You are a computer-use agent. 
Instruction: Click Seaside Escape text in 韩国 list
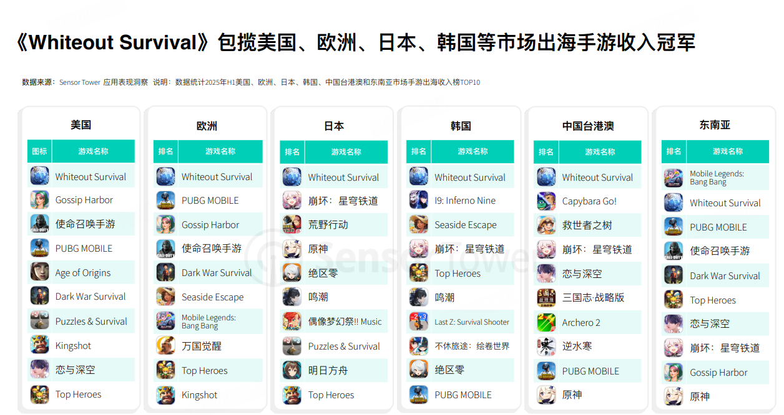pos(466,225)
